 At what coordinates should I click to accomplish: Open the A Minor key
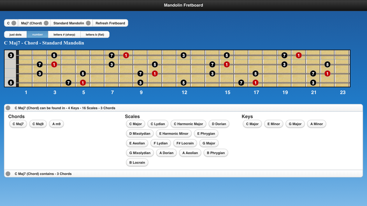pyautogui.click(x=316, y=124)
